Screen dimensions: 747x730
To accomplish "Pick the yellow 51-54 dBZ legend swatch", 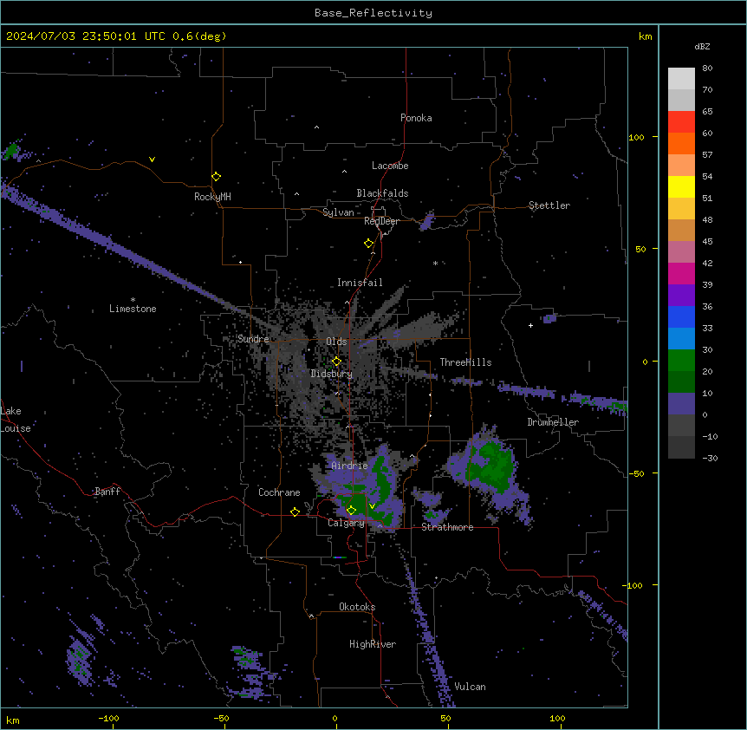I will click(681, 186).
